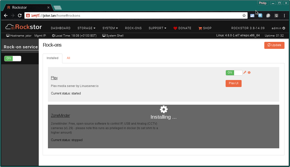Screen dimensions: 290x167
Task: Click the gear installing icon on ZoneMinder
Action: point(164,109)
